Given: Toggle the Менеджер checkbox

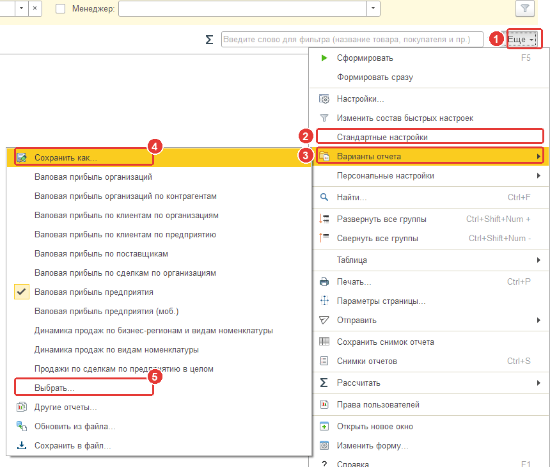Looking at the screenshot, I should click(61, 9).
